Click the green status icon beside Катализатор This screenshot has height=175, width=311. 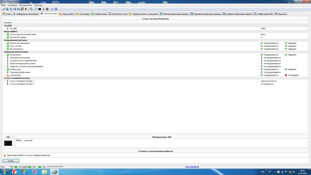pos(8,55)
